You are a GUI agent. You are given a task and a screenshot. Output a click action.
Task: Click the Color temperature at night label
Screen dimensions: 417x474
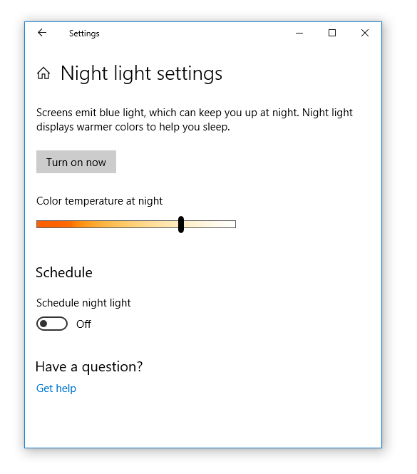click(100, 201)
